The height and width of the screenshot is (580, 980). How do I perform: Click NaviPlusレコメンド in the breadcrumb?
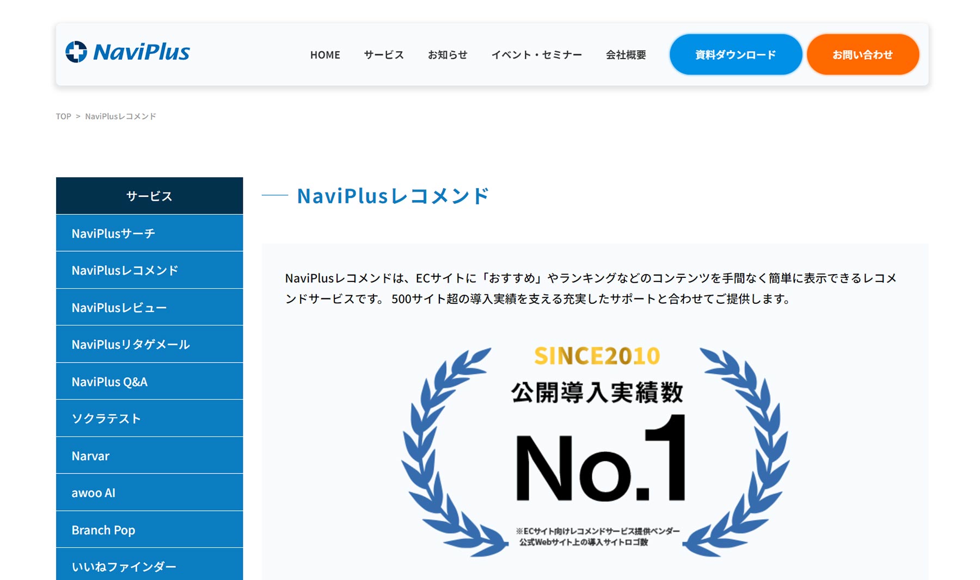[x=121, y=116]
